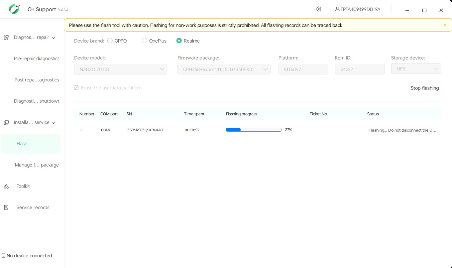Click the account ID FPTA4C9499DB19A
The height and width of the screenshot is (268, 452).
[x=360, y=9]
